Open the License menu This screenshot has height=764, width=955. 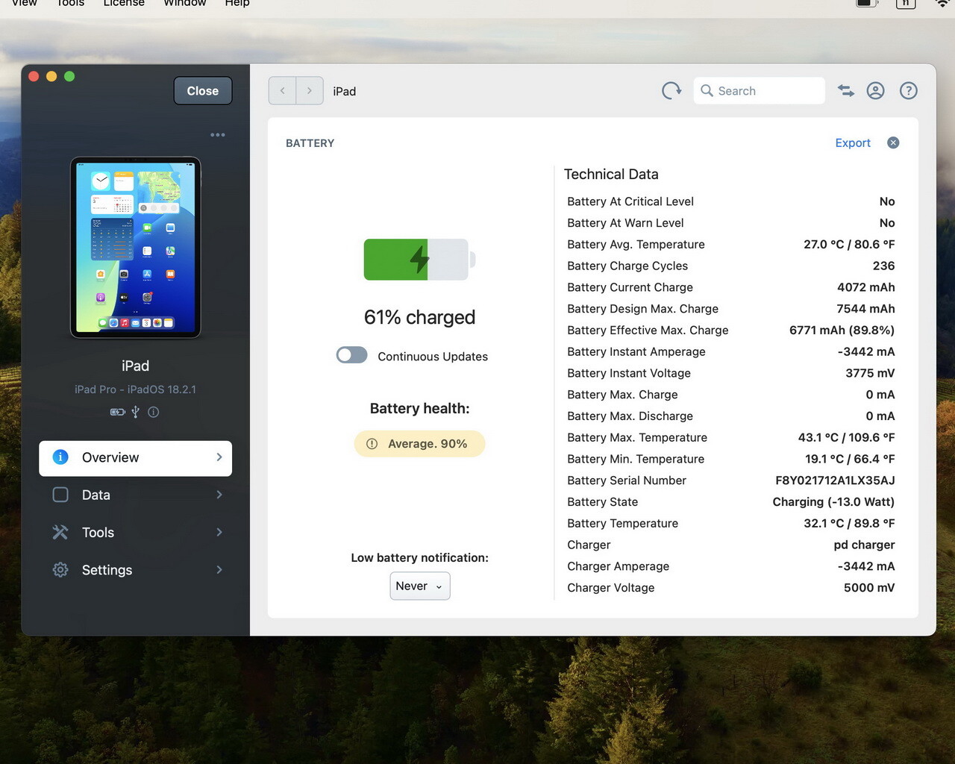124,3
